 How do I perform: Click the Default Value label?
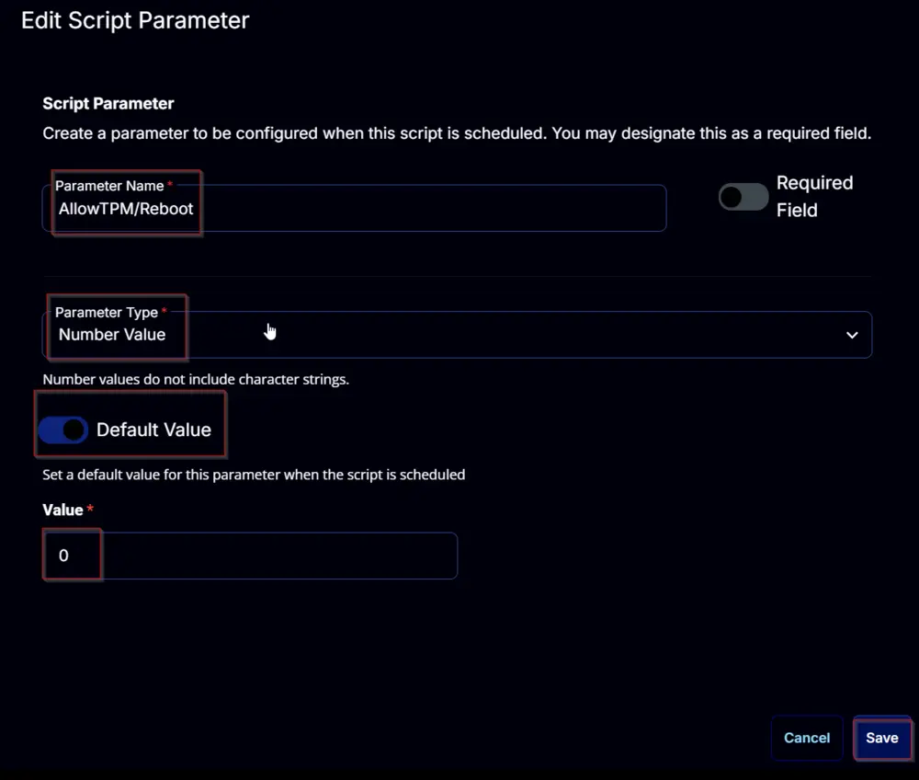[153, 430]
